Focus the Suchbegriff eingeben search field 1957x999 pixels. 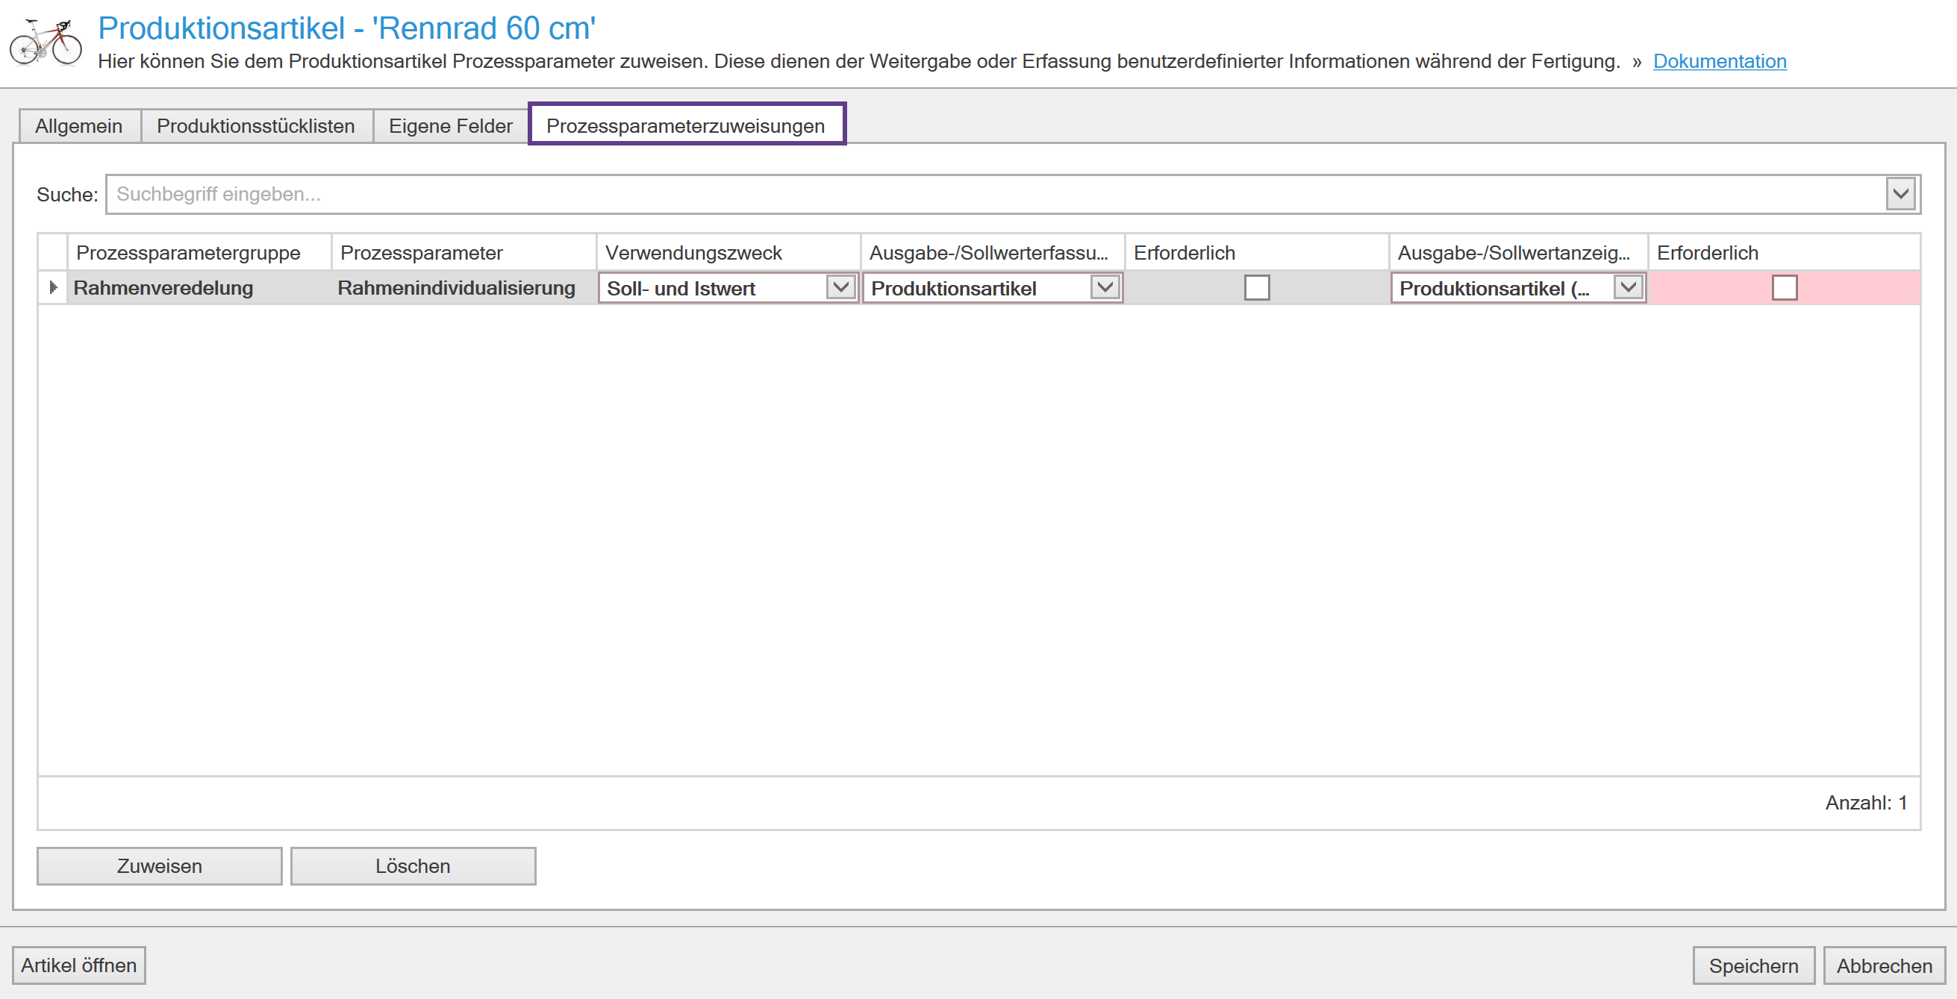[x=987, y=194]
